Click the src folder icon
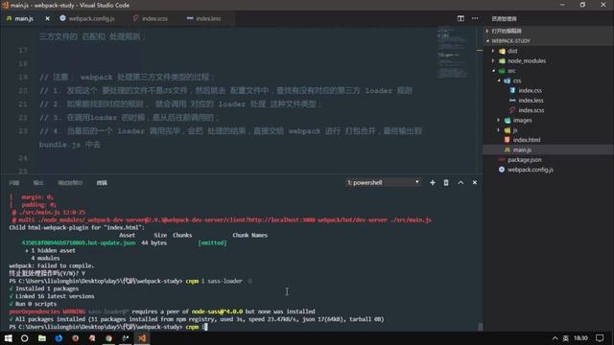 [502, 71]
